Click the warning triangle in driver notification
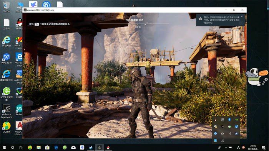Viewport: 269px width, 151px height. pyautogui.click(x=200, y=18)
